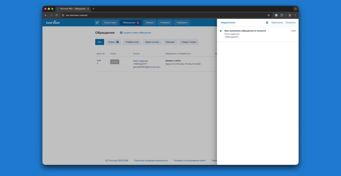This screenshot has height=176, width=341.
Task: Open the hamburger menu in Tourvisor header
Action: (97, 23)
